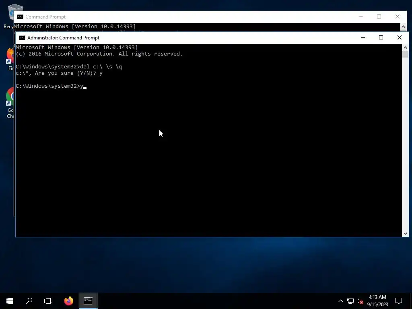412x309 pixels.
Task: Click 'Microsoft Windows [Version 10.0.14393]' in Administrator window
Action: coord(77,47)
